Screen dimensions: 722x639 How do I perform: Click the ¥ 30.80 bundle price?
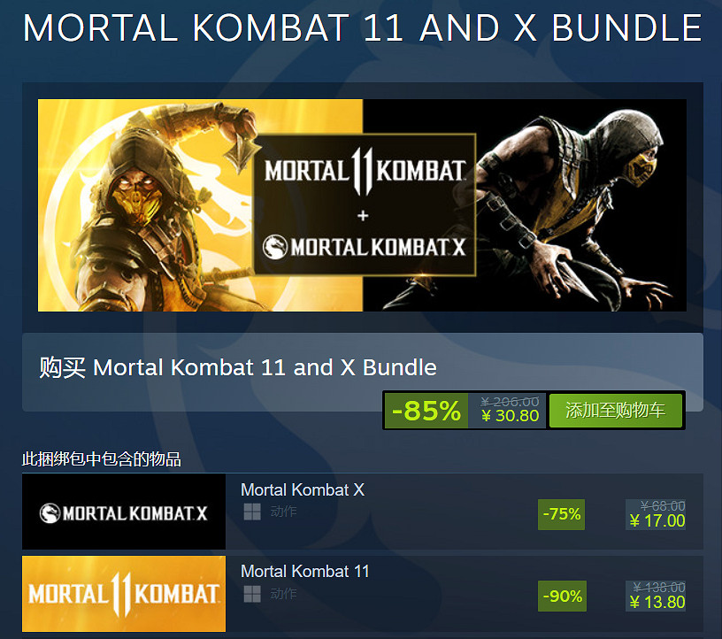point(511,416)
